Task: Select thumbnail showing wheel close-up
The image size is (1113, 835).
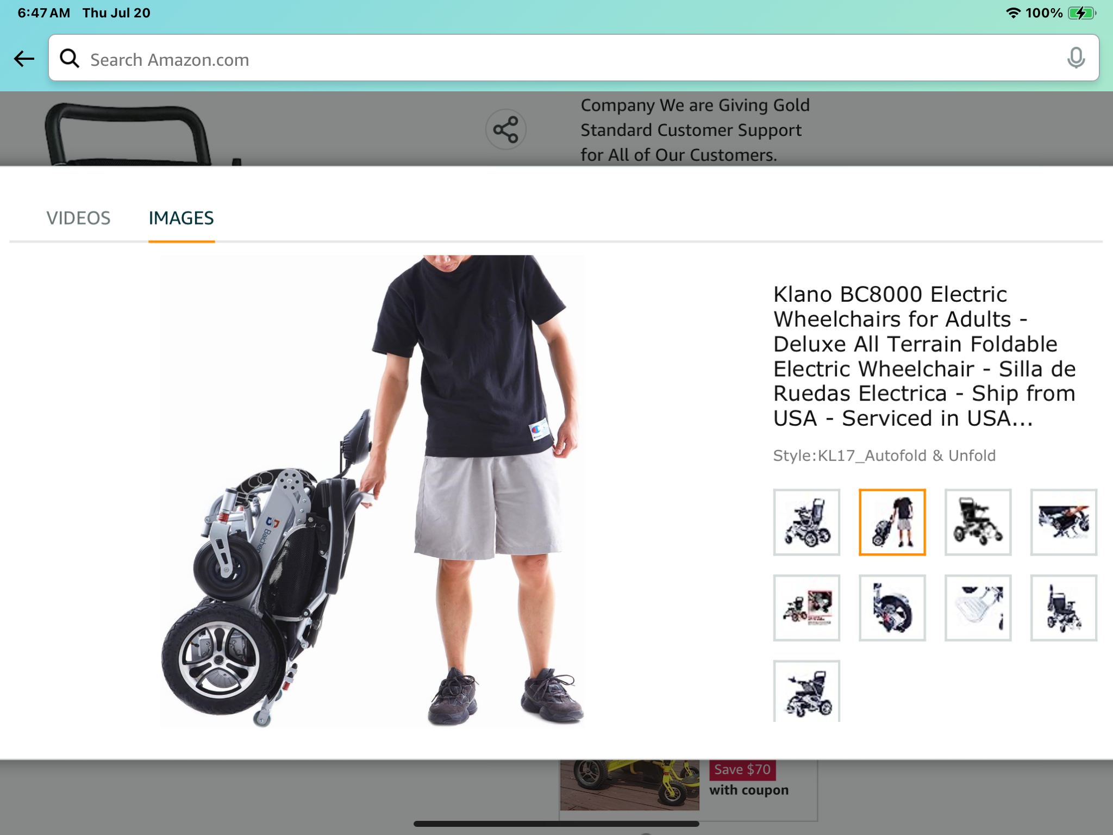Action: coord(892,608)
